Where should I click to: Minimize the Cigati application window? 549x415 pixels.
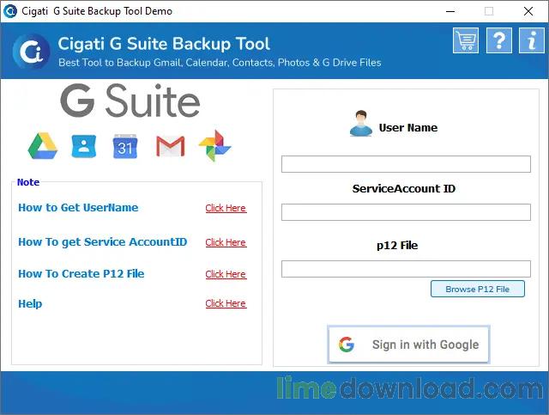click(449, 11)
